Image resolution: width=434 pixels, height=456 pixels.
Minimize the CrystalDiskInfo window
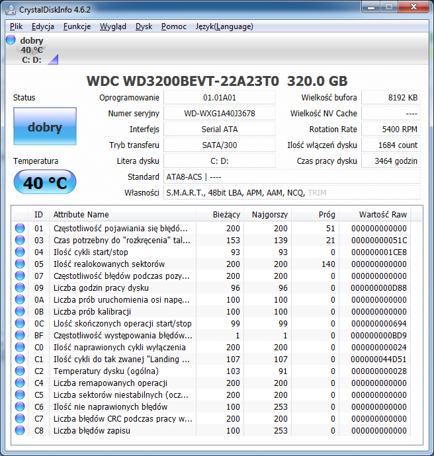(371, 7)
